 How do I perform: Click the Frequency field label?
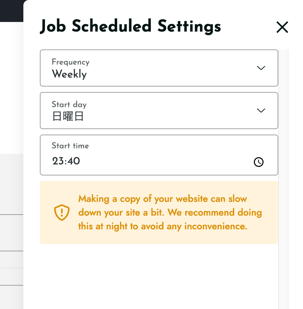(70, 62)
